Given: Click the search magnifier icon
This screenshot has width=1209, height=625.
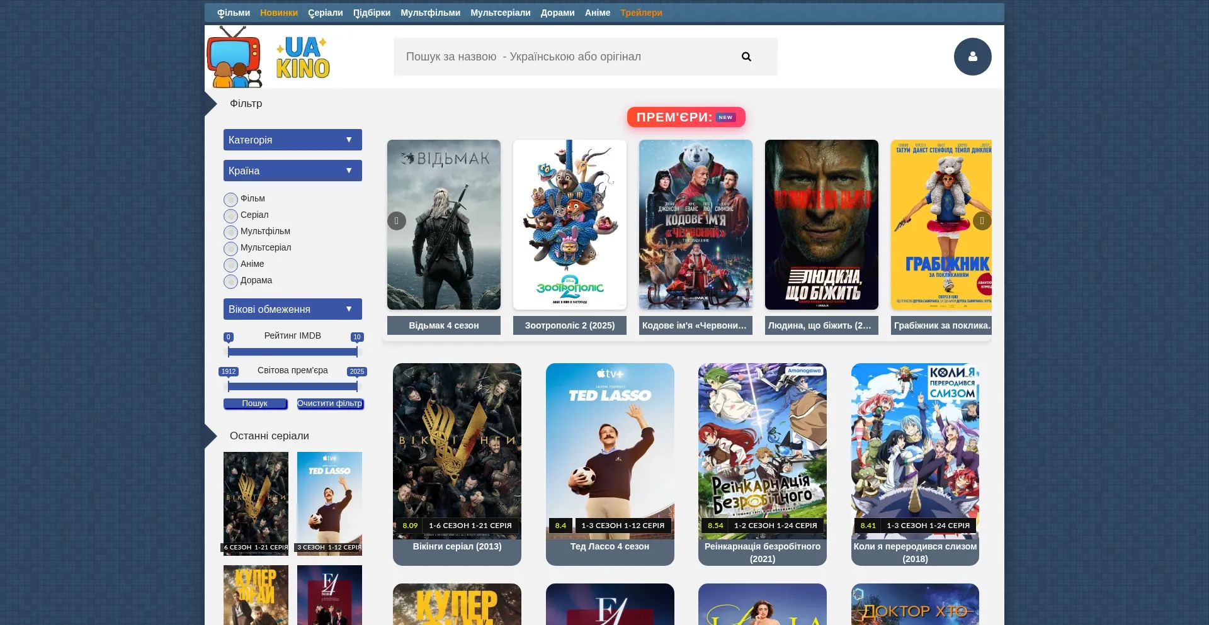Looking at the screenshot, I should [746, 57].
